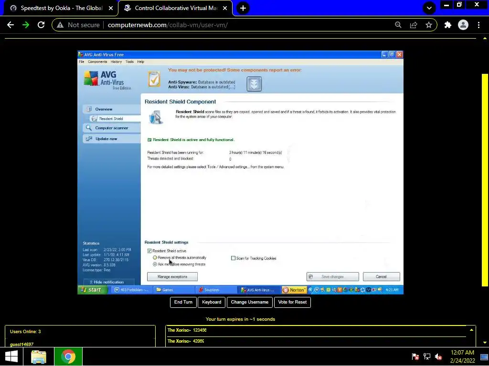Image resolution: width=489 pixels, height=366 pixels.
Task: Click the Resident Shield component icon
Action: pos(156,117)
